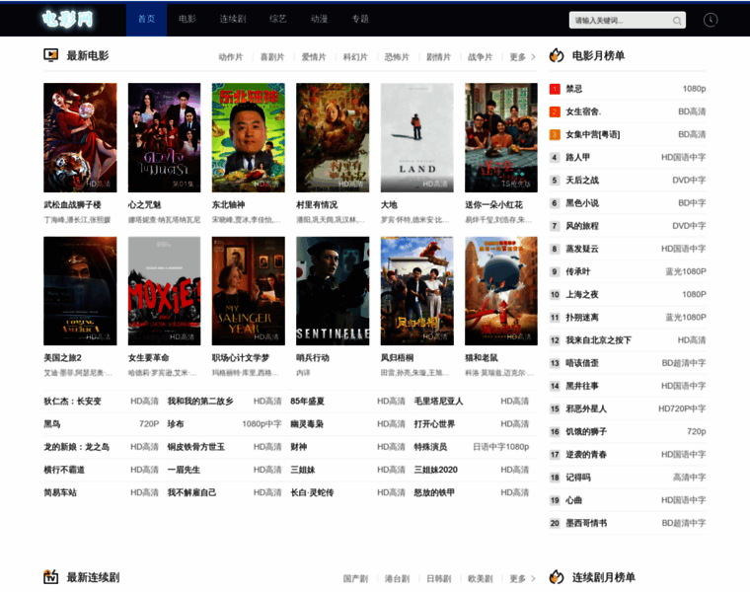This screenshot has height=592, width=750.
Task: Click the 最新电影 section screen icon
Action: tap(50, 55)
